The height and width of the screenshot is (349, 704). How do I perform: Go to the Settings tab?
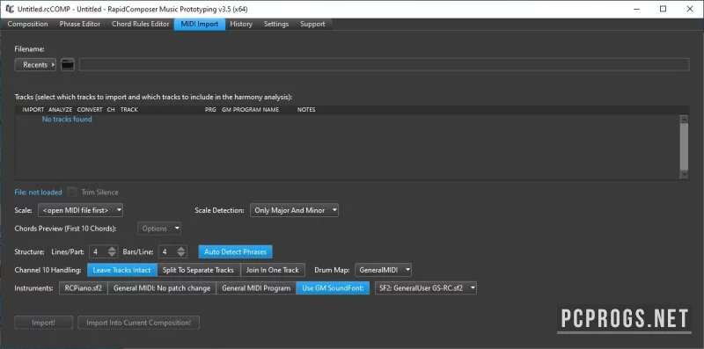click(276, 25)
